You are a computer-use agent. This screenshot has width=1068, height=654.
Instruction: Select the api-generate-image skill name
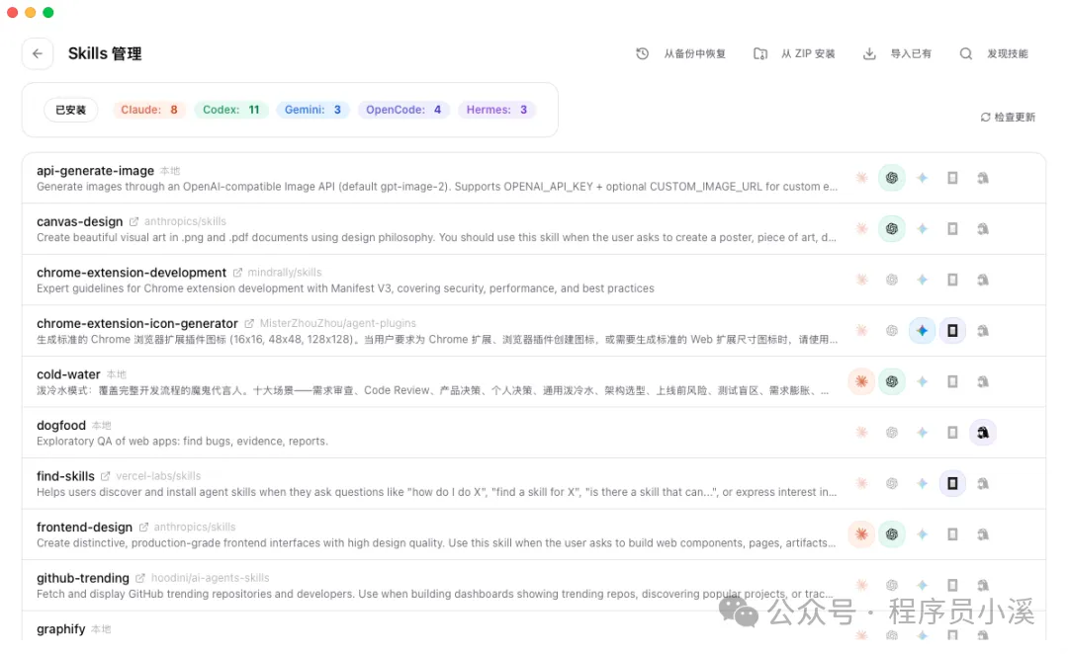[95, 171]
